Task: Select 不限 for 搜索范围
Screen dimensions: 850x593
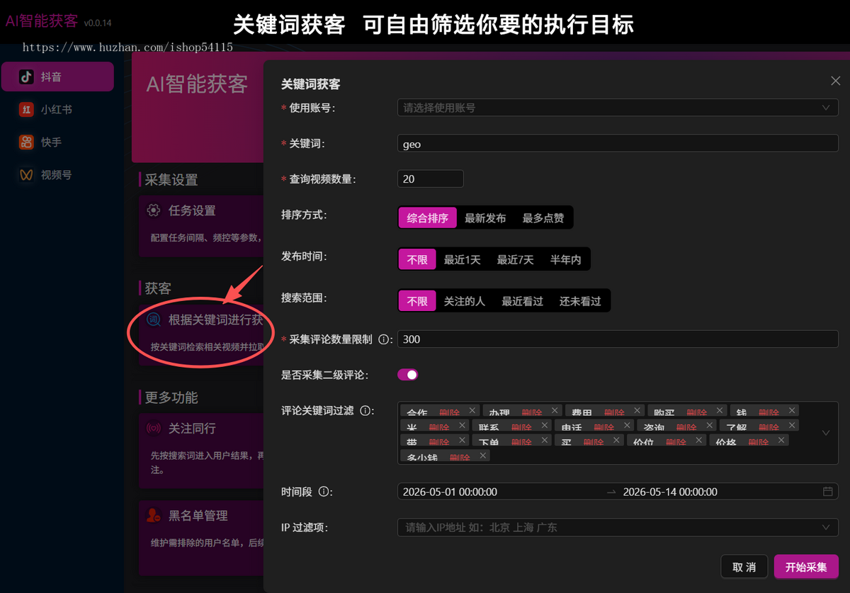Action: pos(417,301)
